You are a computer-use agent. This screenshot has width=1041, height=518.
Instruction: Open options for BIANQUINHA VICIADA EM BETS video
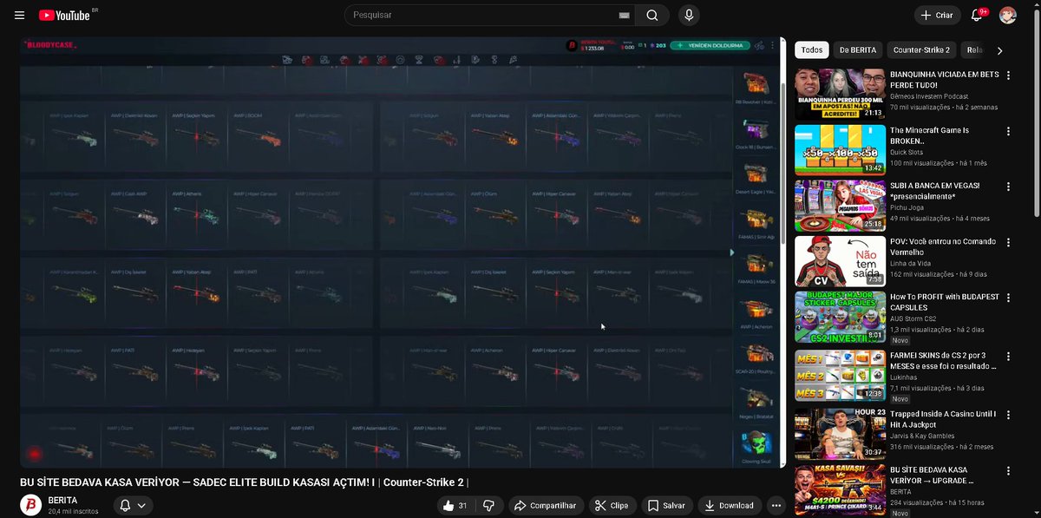(1008, 76)
